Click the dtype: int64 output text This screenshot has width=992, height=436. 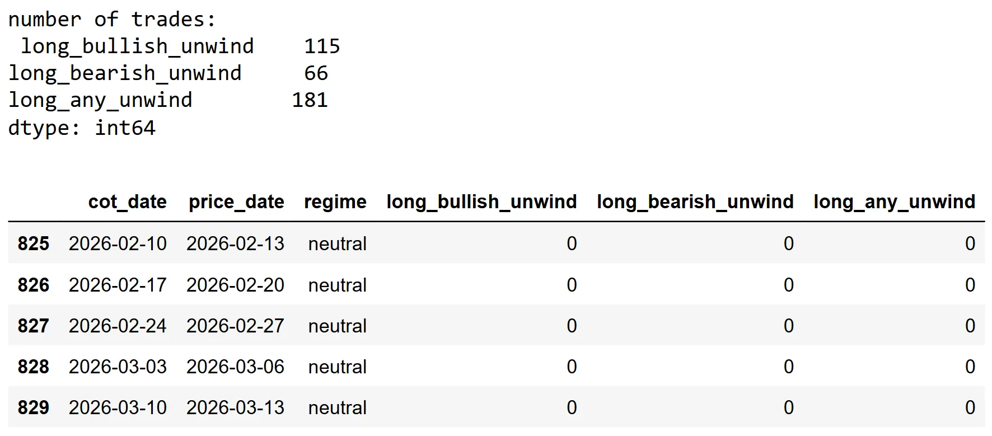(82, 128)
